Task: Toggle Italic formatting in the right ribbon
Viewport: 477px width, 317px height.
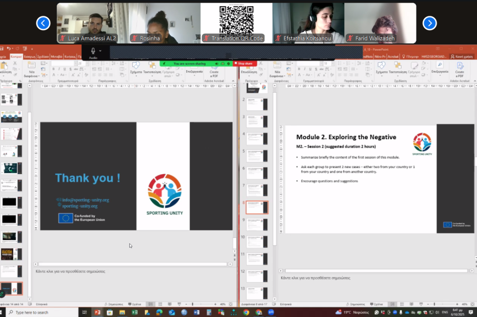Action: [304, 69]
